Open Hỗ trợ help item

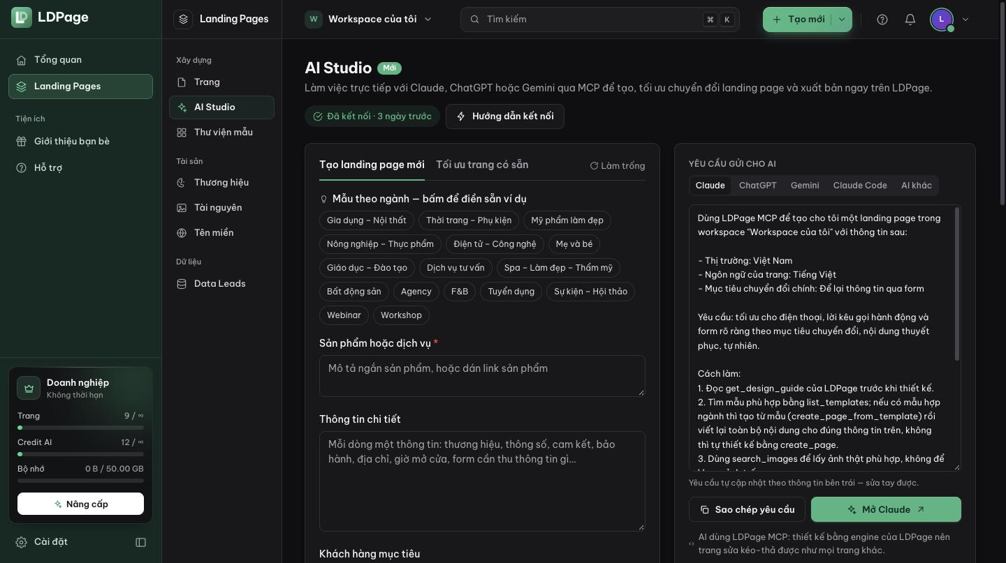click(80, 168)
